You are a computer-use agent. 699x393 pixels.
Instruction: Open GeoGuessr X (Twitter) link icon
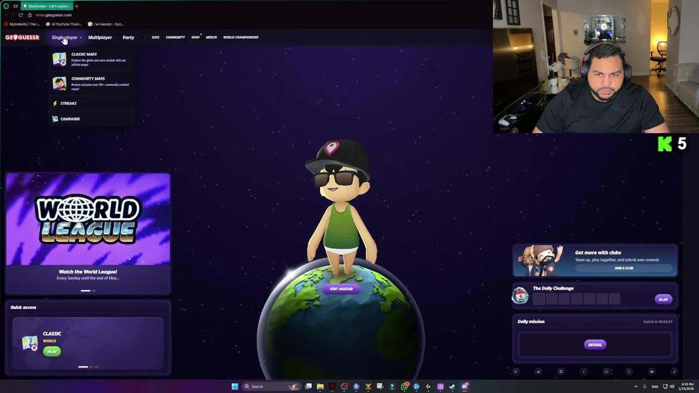629,372
